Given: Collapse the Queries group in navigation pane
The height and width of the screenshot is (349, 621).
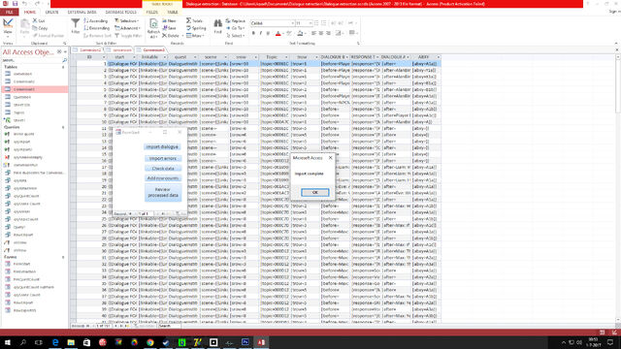Looking at the screenshot, I should click(63, 127).
